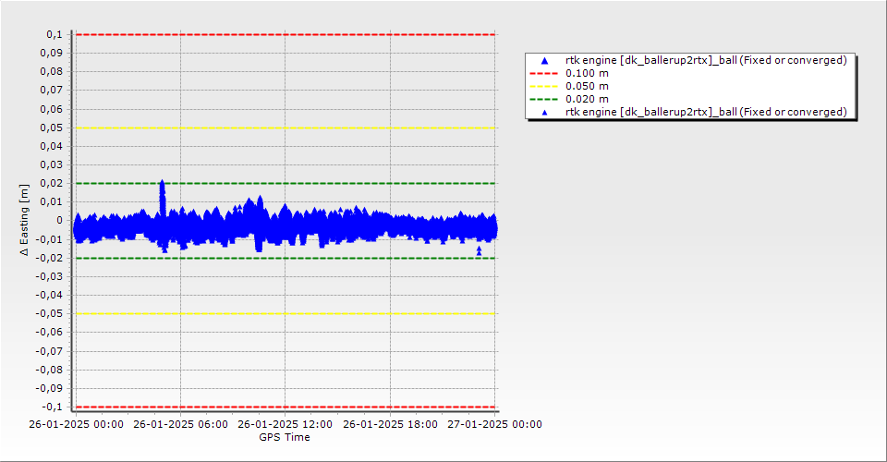
Task: Click the 26-01-2025 18:00 time label
Action: [390, 424]
